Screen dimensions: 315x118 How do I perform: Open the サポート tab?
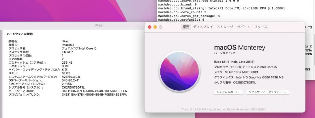click(x=243, y=27)
